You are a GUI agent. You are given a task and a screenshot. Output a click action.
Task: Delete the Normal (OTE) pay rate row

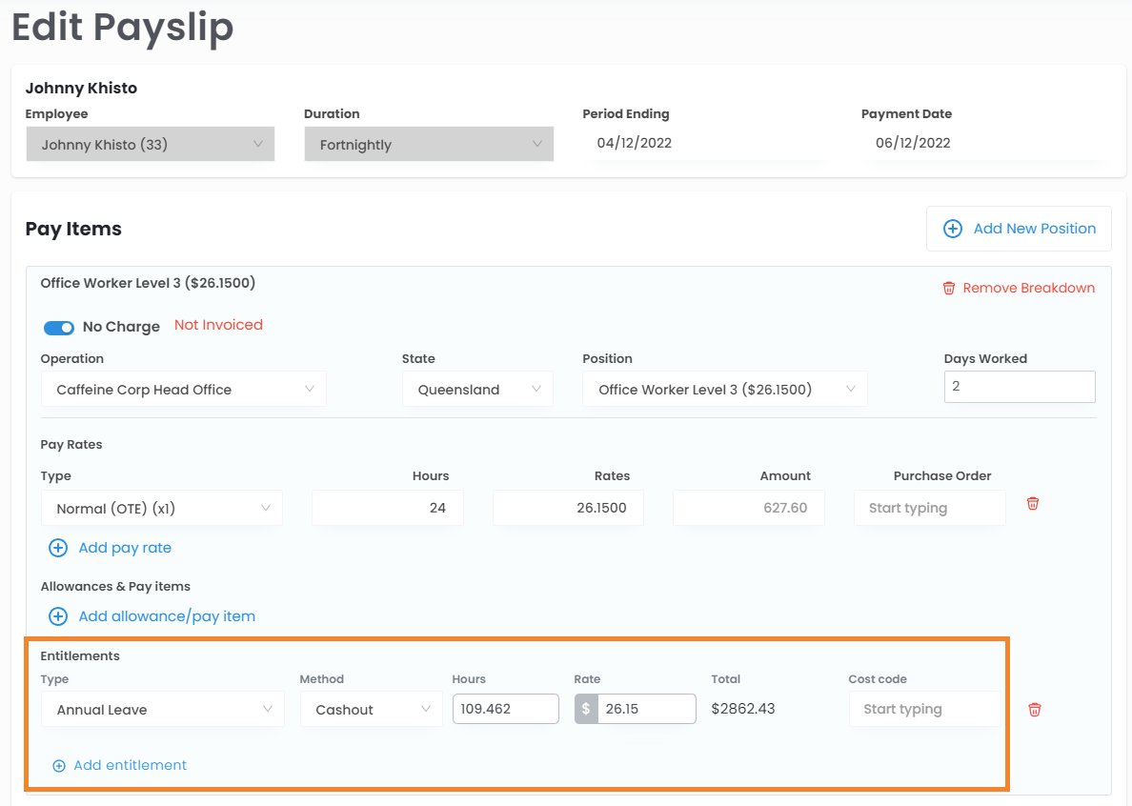click(x=1032, y=504)
